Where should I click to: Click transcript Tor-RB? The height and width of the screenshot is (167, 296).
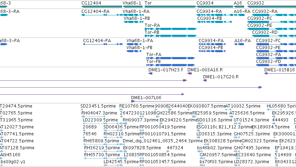[x=152, y=32]
